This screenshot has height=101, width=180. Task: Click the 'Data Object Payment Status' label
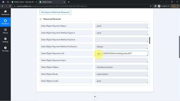pyautogui.click(x=66, y=26)
